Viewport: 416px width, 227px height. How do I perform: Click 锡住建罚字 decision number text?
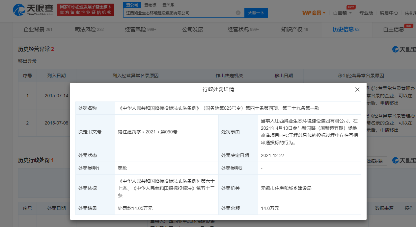click(x=148, y=132)
